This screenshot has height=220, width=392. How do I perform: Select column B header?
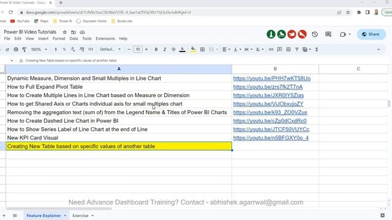coord(275,69)
